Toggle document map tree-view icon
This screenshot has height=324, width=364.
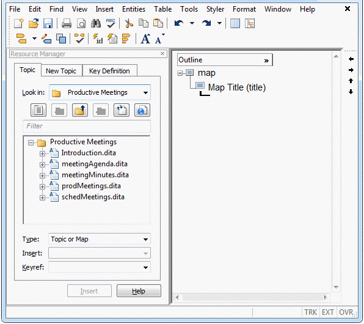point(250,23)
